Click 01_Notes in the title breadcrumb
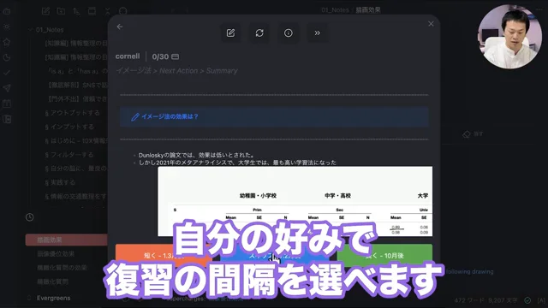 click(x=335, y=10)
